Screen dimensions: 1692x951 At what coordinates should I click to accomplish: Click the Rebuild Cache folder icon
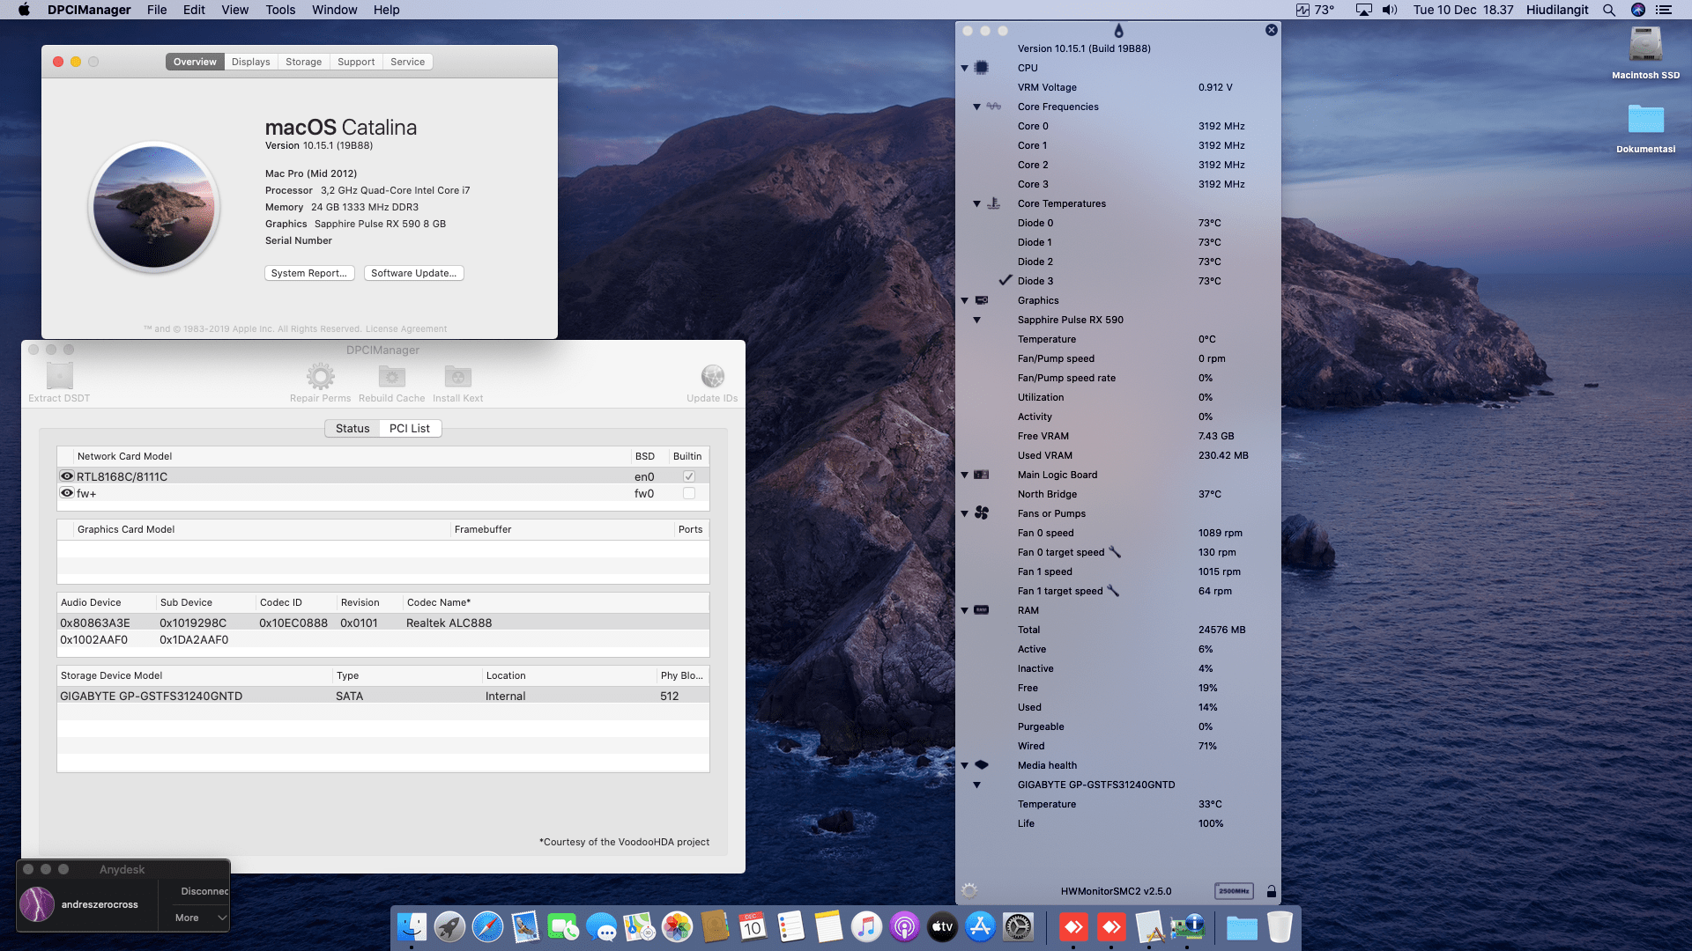[391, 377]
